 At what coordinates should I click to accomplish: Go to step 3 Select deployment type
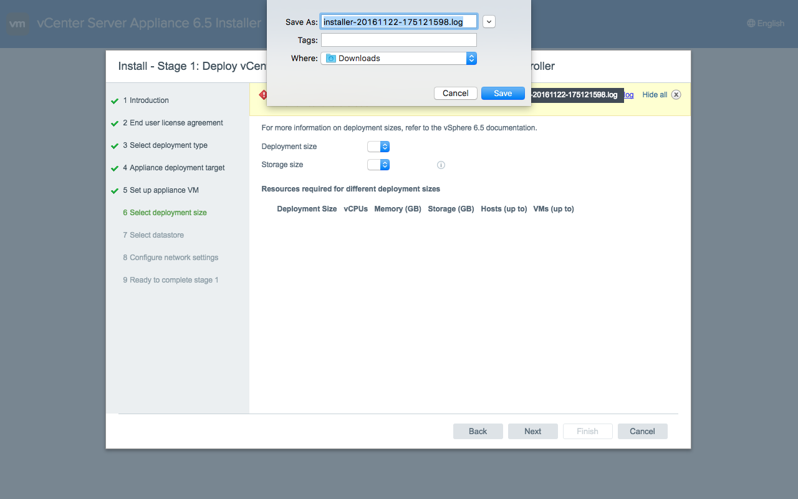(165, 145)
